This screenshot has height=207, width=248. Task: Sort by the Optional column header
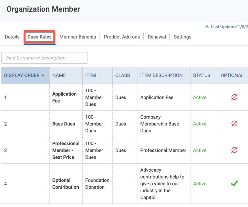click(x=232, y=75)
